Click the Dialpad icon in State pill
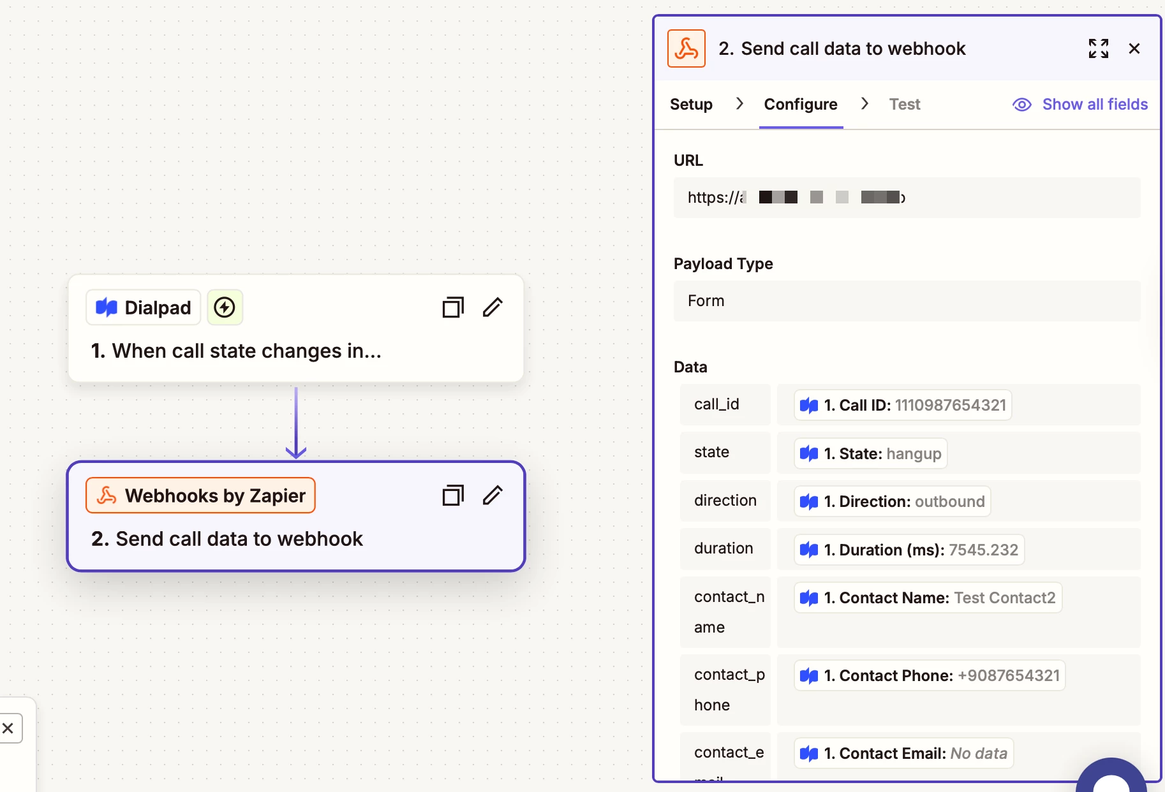The image size is (1165, 792). (x=809, y=453)
